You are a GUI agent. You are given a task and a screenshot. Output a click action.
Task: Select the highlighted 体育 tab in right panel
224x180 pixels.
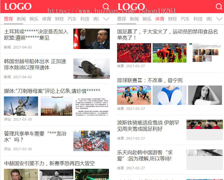160,19
